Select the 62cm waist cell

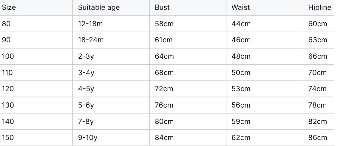(x=241, y=138)
